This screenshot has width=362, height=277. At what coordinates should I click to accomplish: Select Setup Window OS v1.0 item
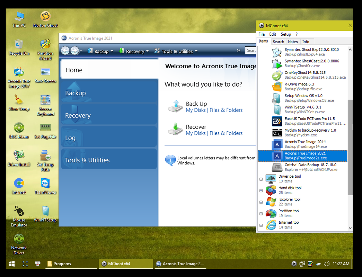[x=303, y=98]
